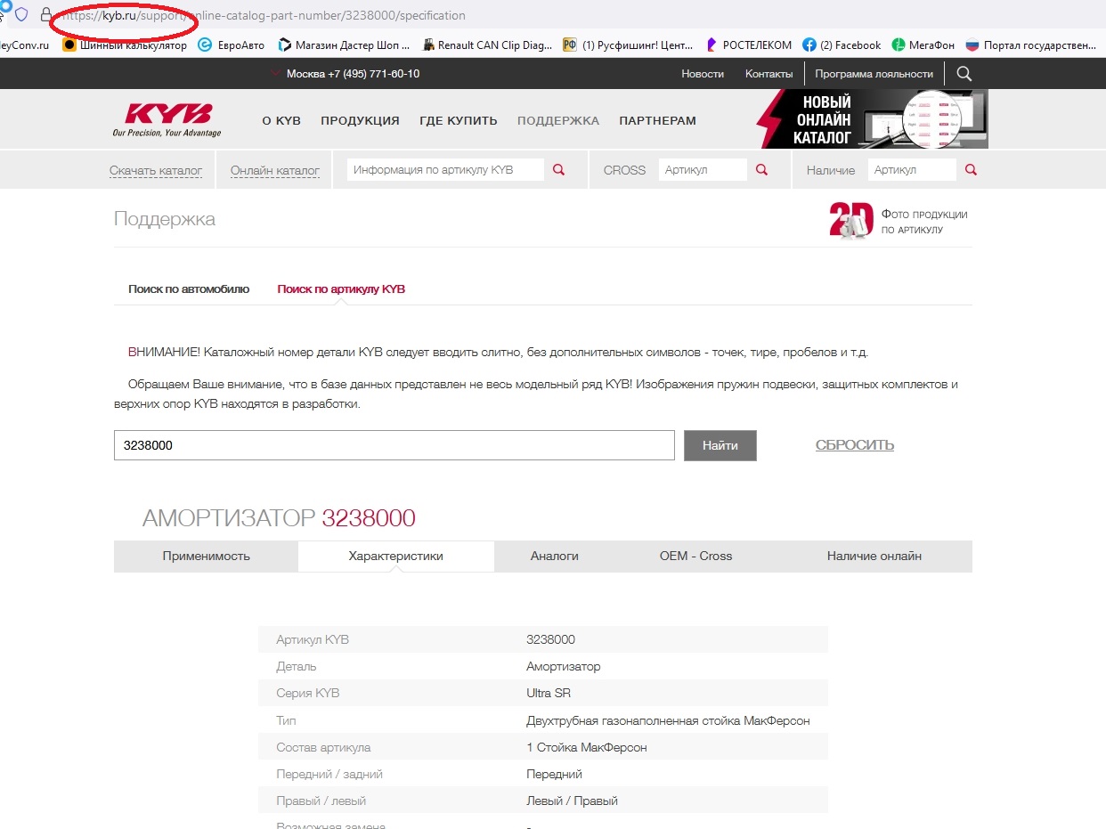Open Русфишинг bookmark
The image size is (1106, 829).
pos(628,45)
